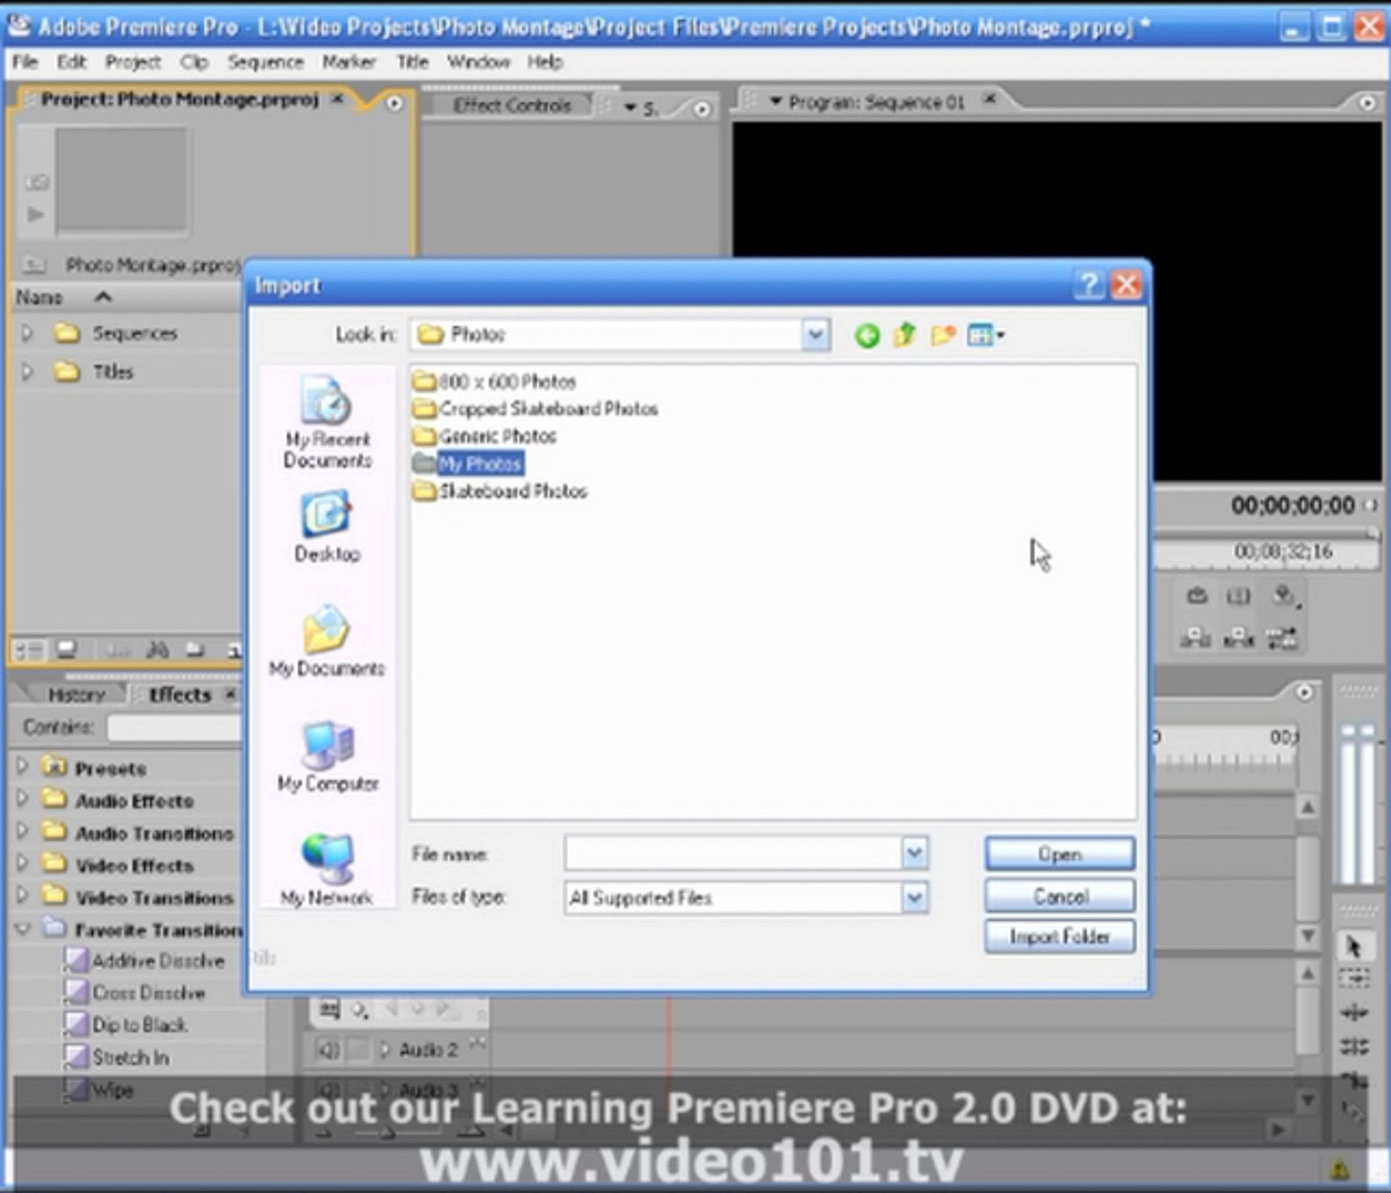Close the Effects panel tab
1391x1193 pixels.
click(230, 694)
